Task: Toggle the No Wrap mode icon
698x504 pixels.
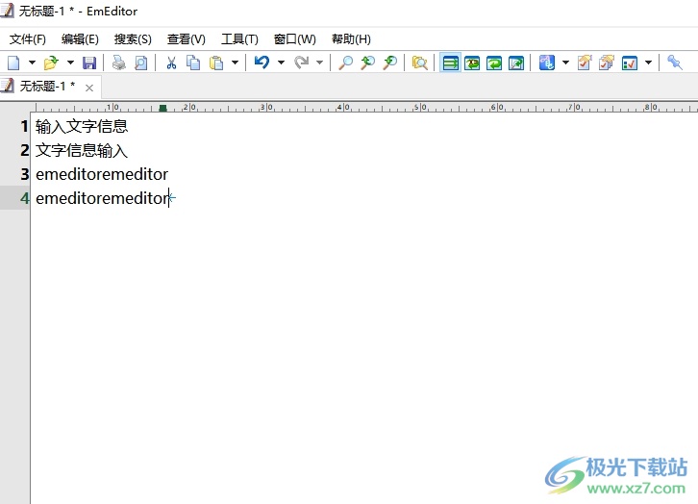Action: point(450,63)
